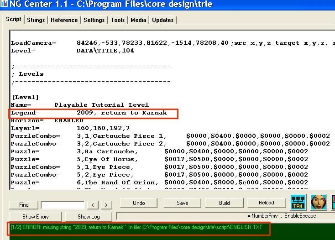
Task: Switch to the Strings tab
Action: (36, 20)
